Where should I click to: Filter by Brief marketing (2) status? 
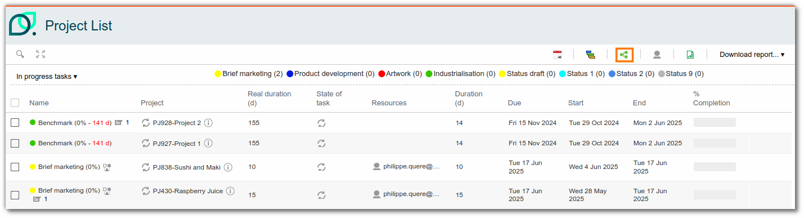coord(249,73)
